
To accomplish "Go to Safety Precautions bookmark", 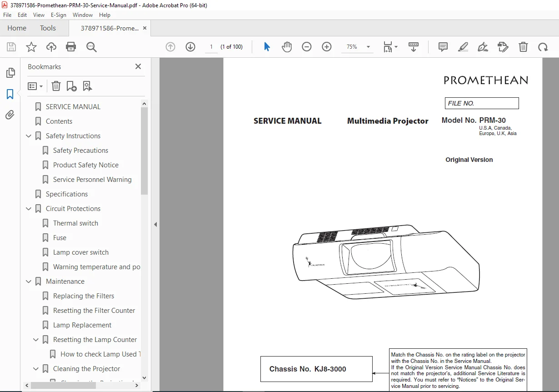I will [x=80, y=151].
